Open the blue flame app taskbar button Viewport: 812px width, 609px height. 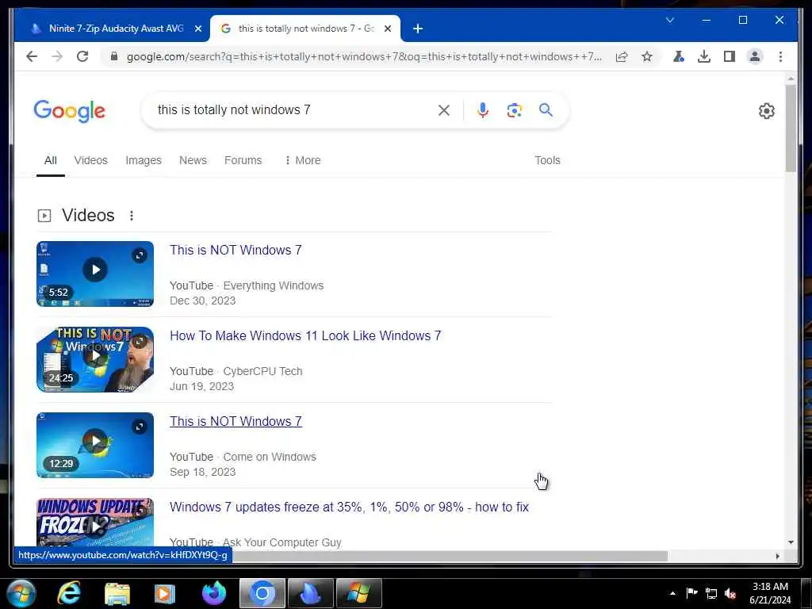[311, 593]
